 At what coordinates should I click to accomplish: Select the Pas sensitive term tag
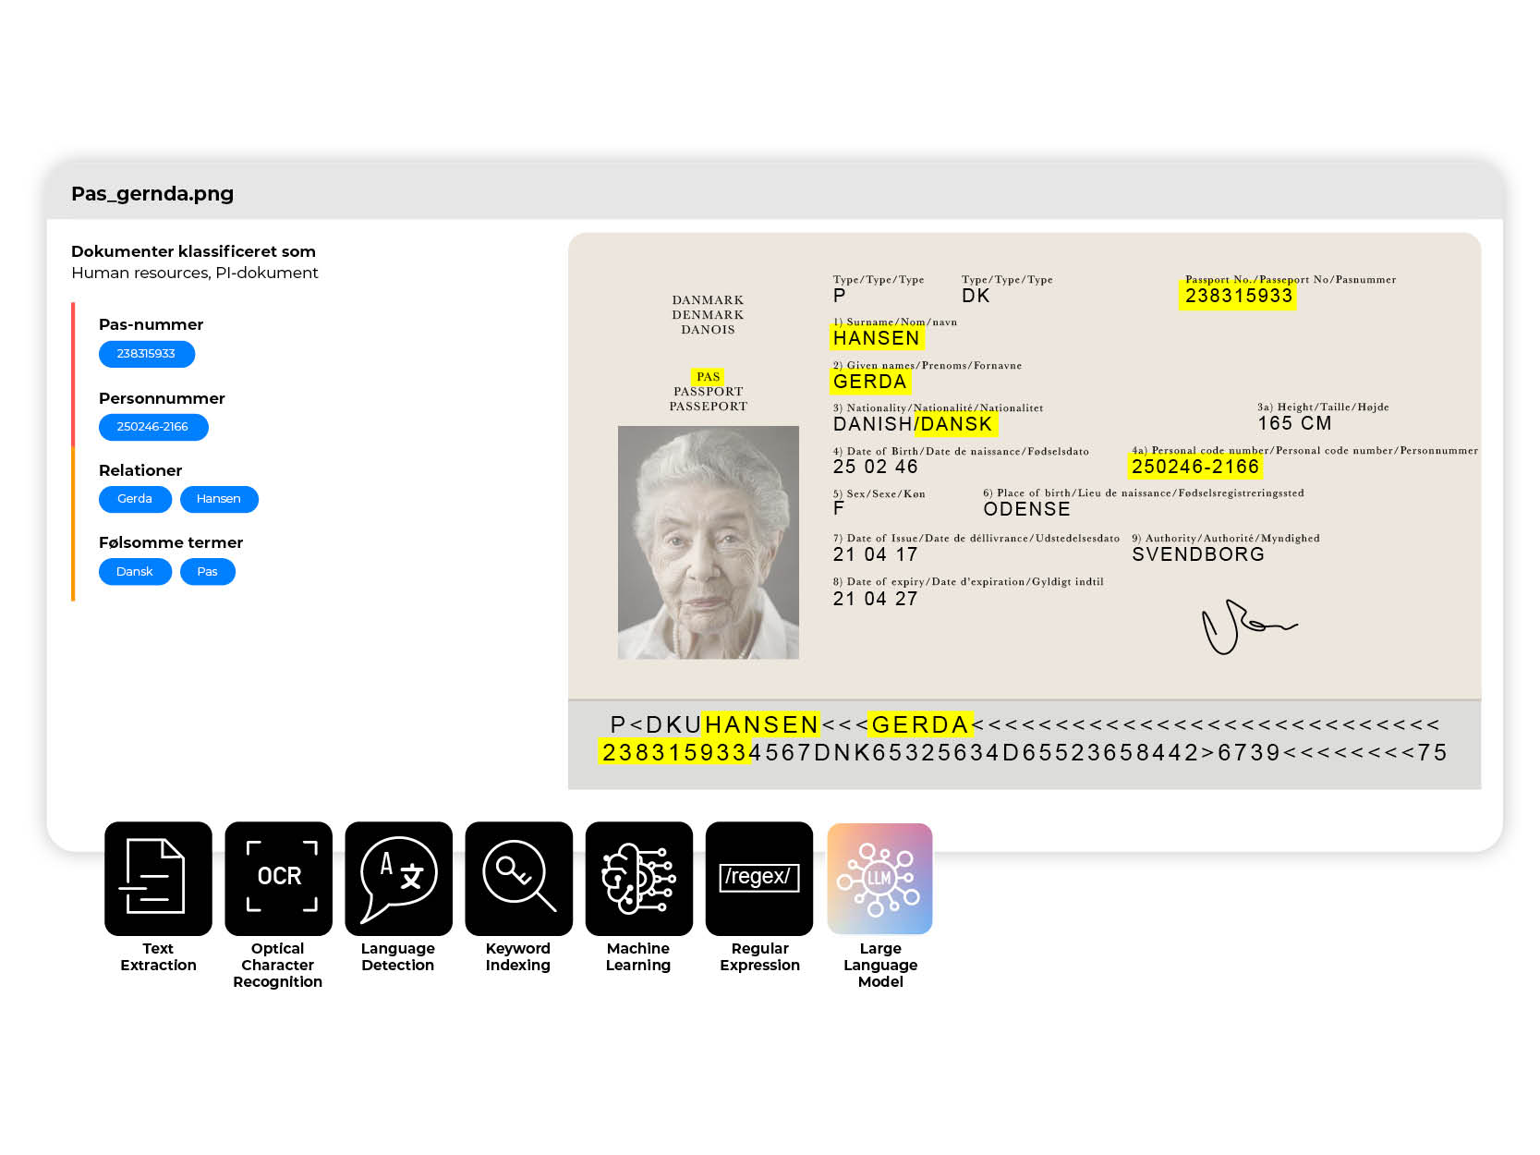point(208,572)
